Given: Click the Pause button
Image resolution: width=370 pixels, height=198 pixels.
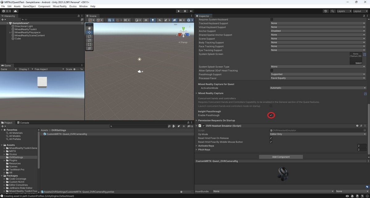Looking at the screenshot, I should tap(185, 11).
